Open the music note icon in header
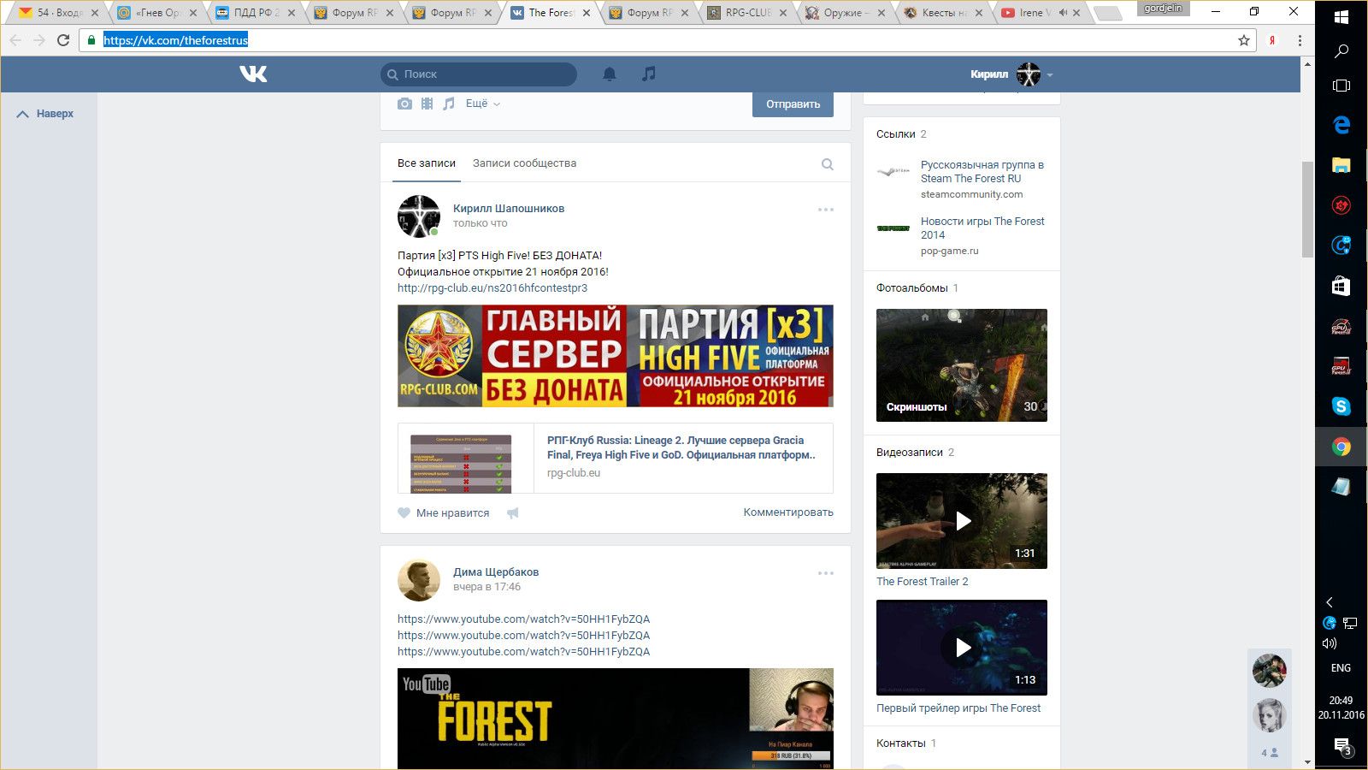Image resolution: width=1368 pixels, height=770 pixels. (649, 74)
